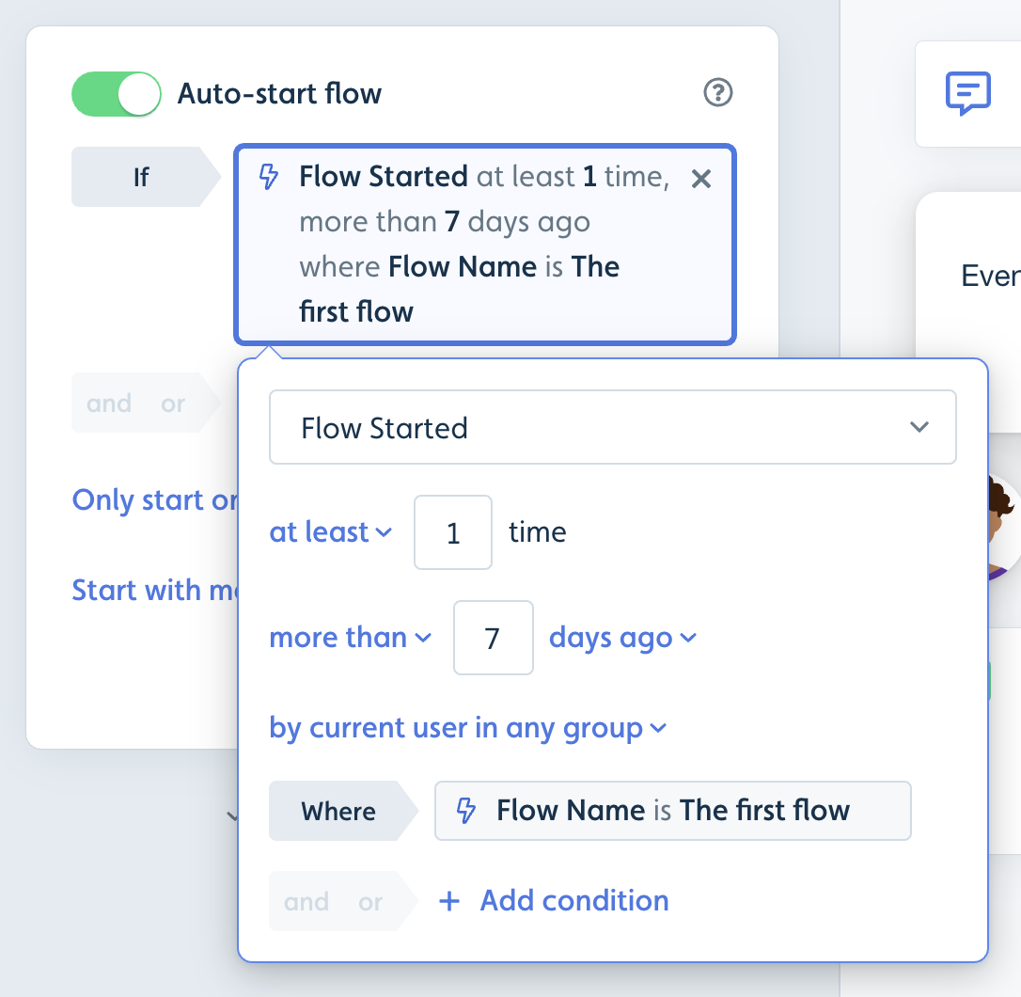Screen dimensions: 1021x997
Task: Click the Flow Started condition summary box
Action: 485,245
